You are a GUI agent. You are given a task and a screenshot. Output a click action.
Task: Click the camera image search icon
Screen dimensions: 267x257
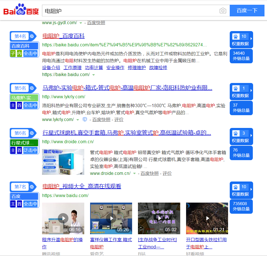[x=223, y=11]
